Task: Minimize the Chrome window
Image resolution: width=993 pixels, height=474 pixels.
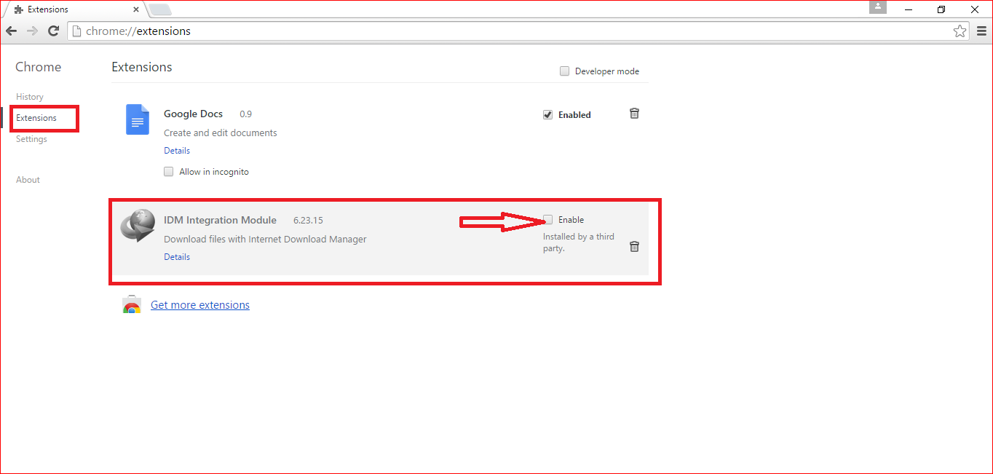Action: click(x=909, y=9)
